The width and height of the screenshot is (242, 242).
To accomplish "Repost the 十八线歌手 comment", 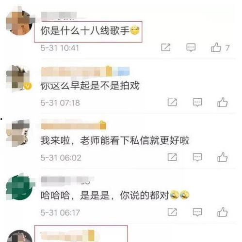I will pyautogui.click(x=166, y=47).
